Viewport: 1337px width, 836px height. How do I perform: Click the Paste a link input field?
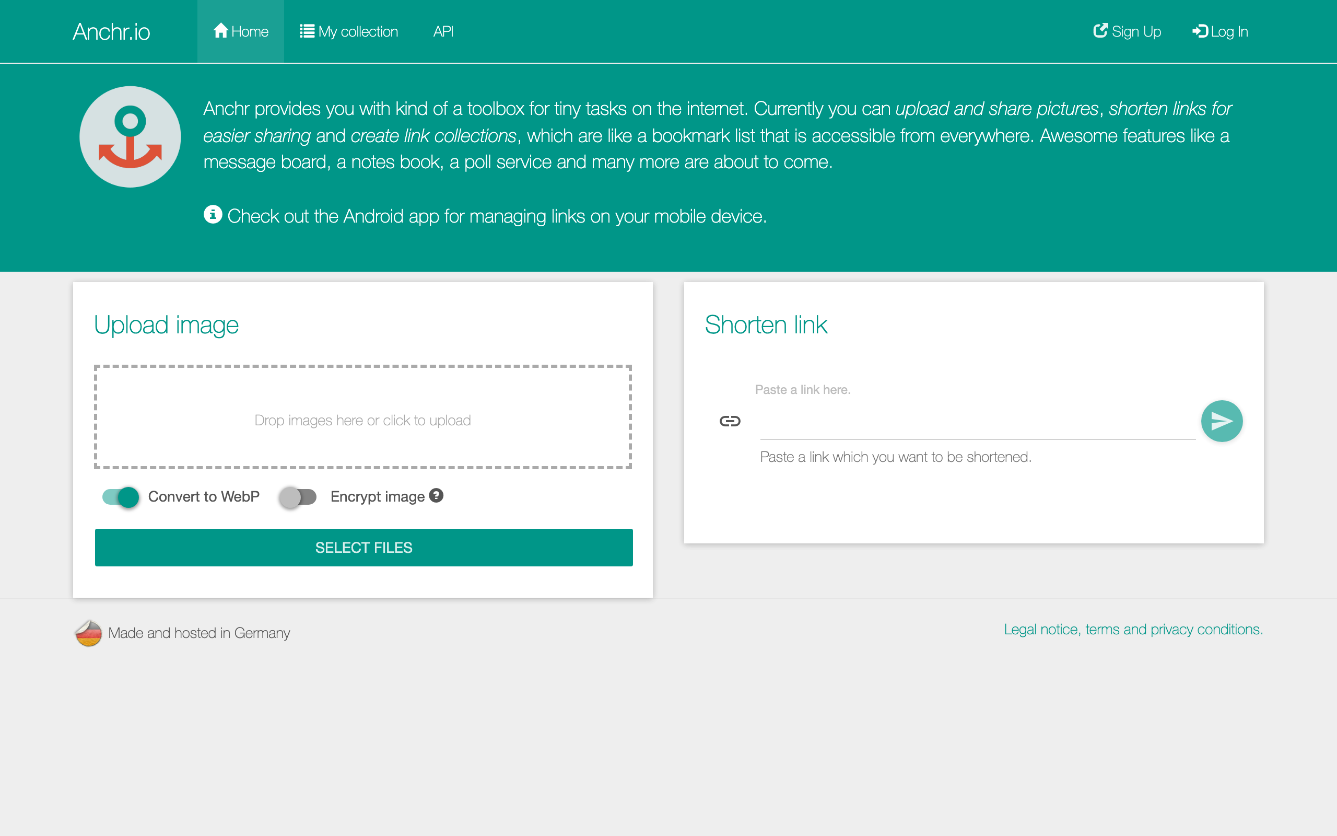click(977, 424)
